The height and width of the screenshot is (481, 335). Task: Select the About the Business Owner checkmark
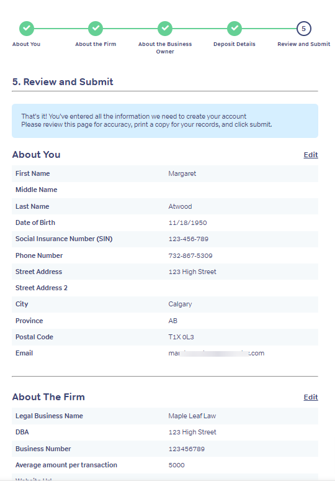(165, 29)
